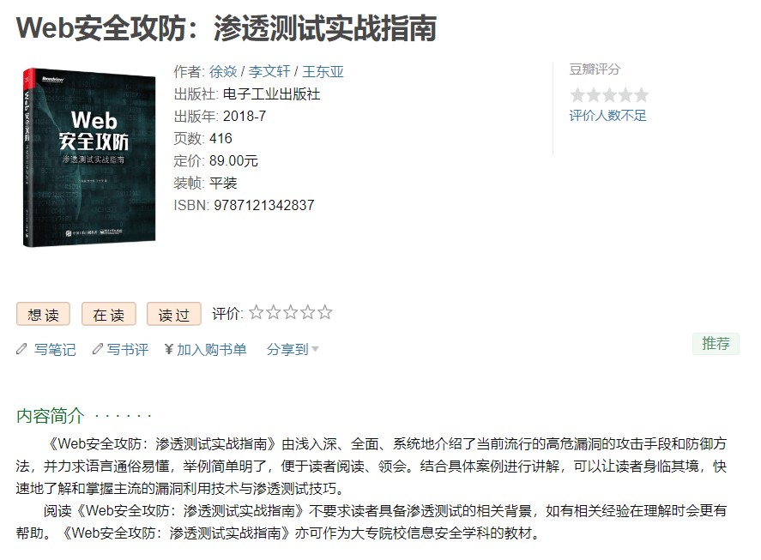761x560 pixels.
Task: Mark the book as 在读
Action: tap(109, 315)
